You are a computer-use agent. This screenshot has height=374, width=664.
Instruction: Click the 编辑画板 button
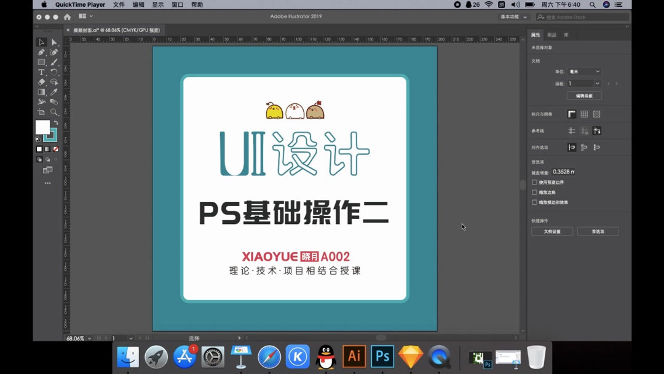(584, 95)
